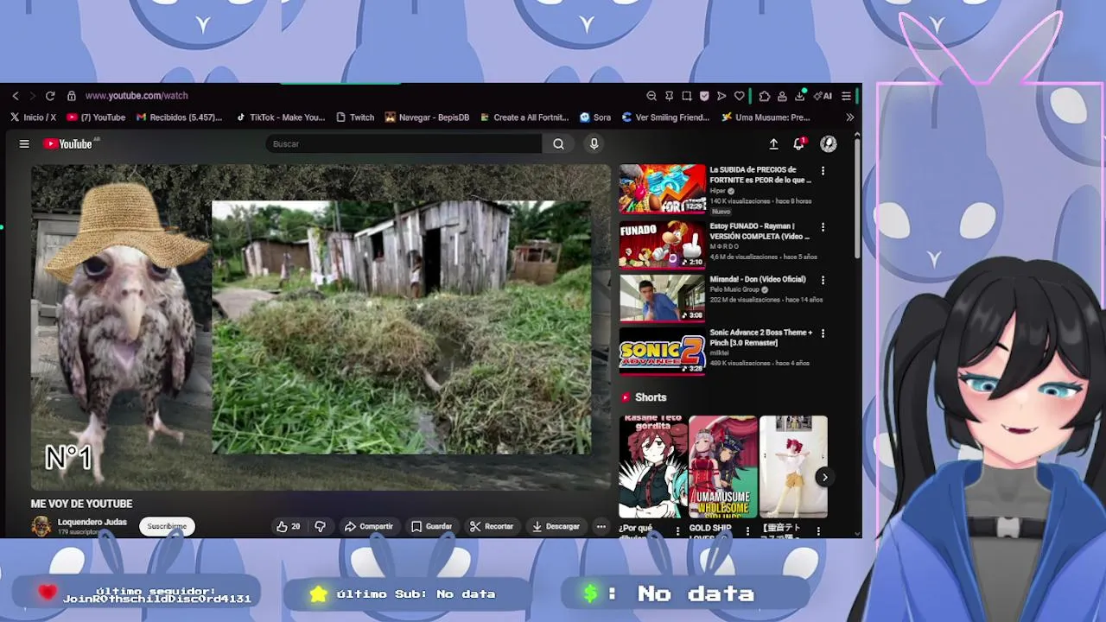Click the YouTube logo
Screen dimensions: 1106x622
[69, 144]
